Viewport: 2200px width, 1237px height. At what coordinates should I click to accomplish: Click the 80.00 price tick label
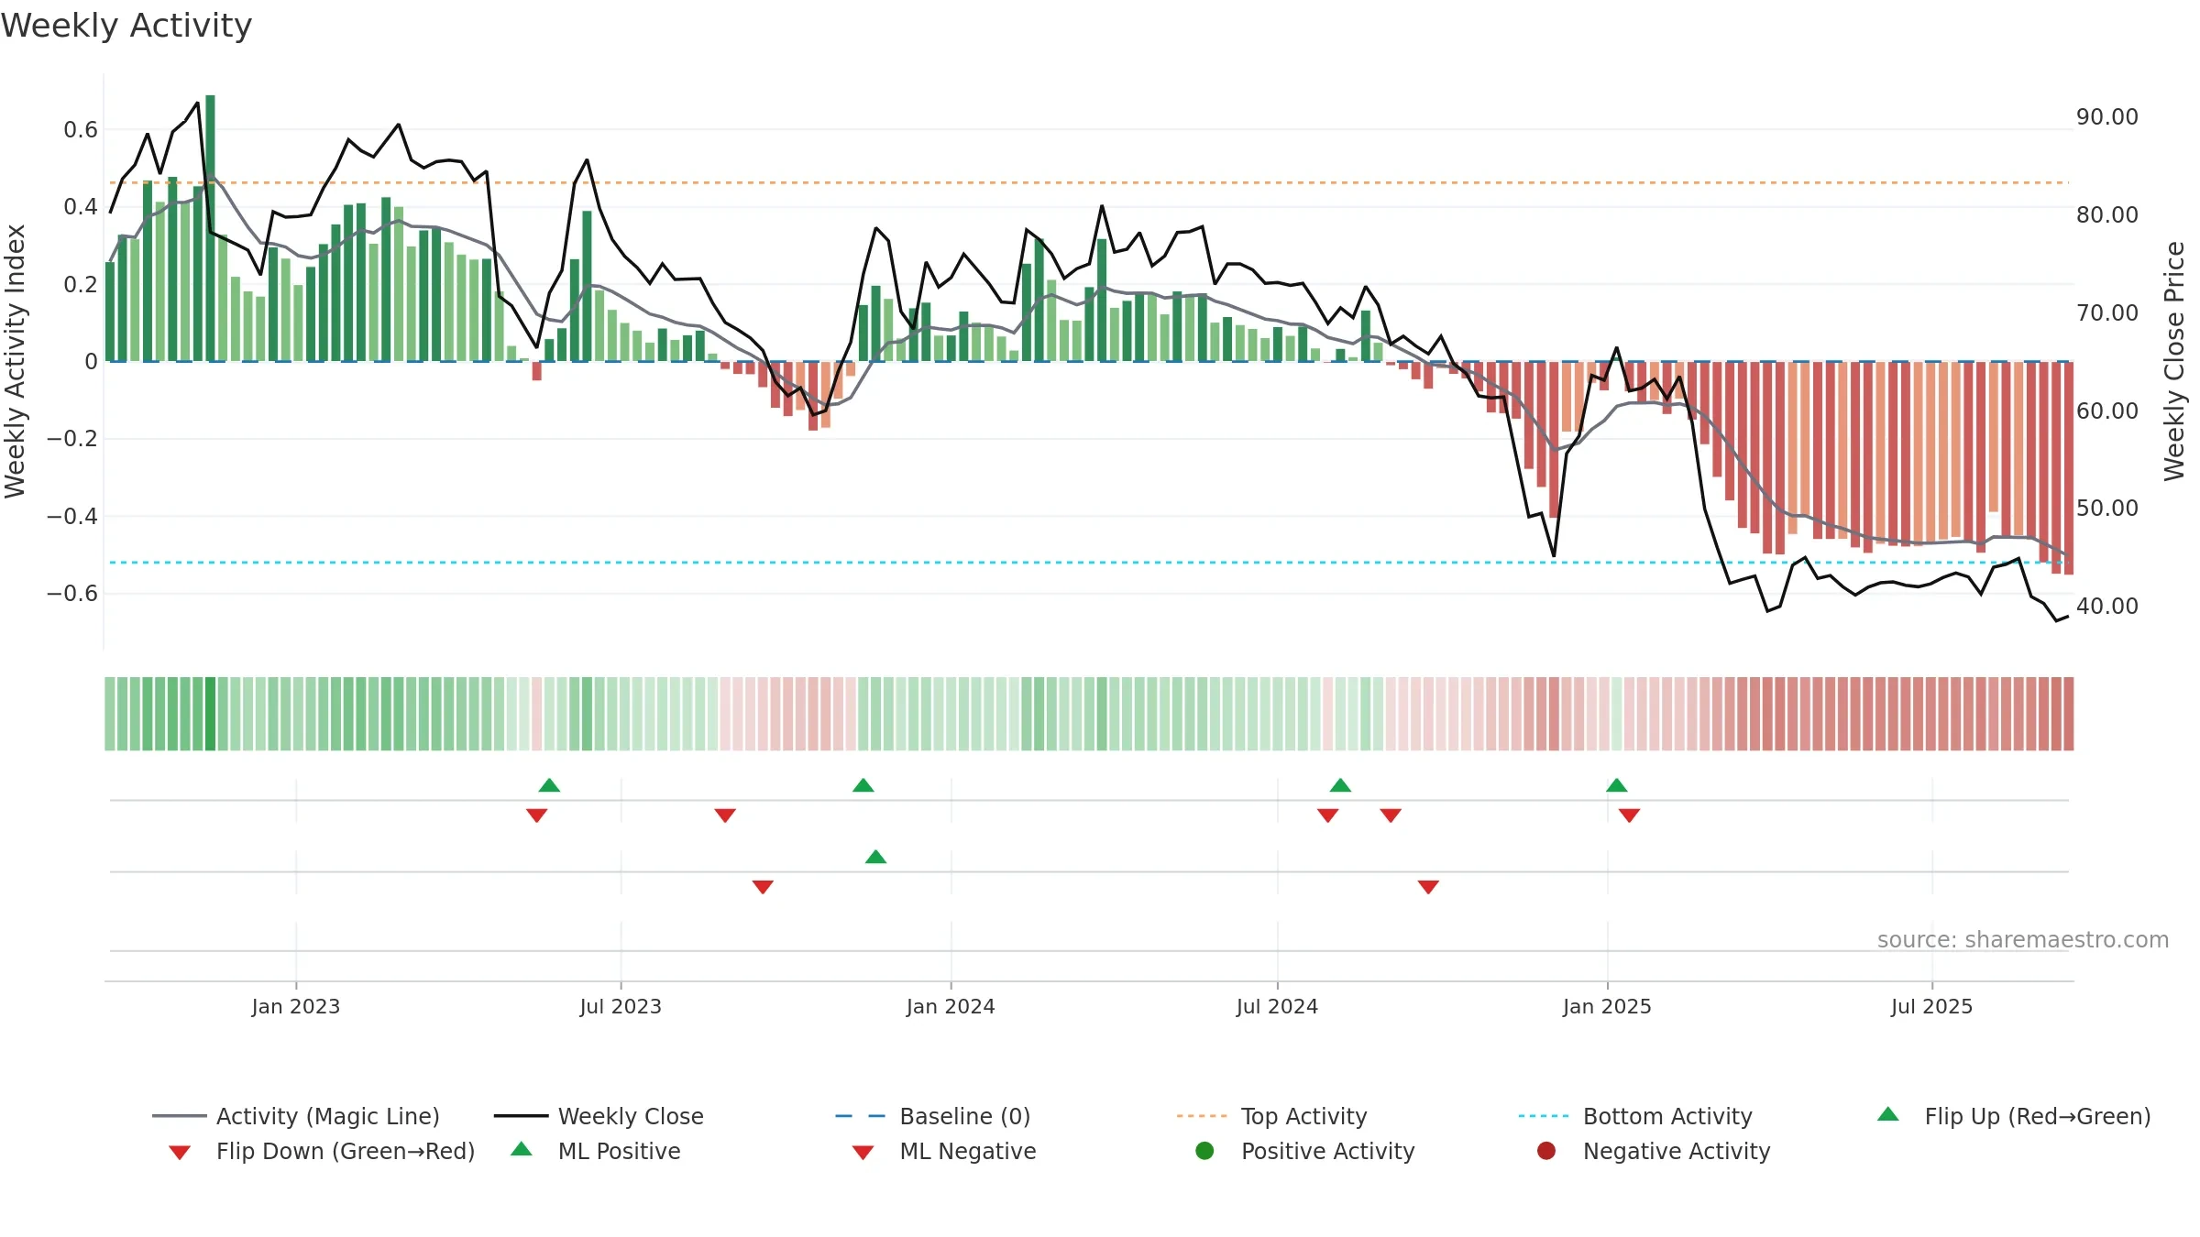tap(2107, 215)
